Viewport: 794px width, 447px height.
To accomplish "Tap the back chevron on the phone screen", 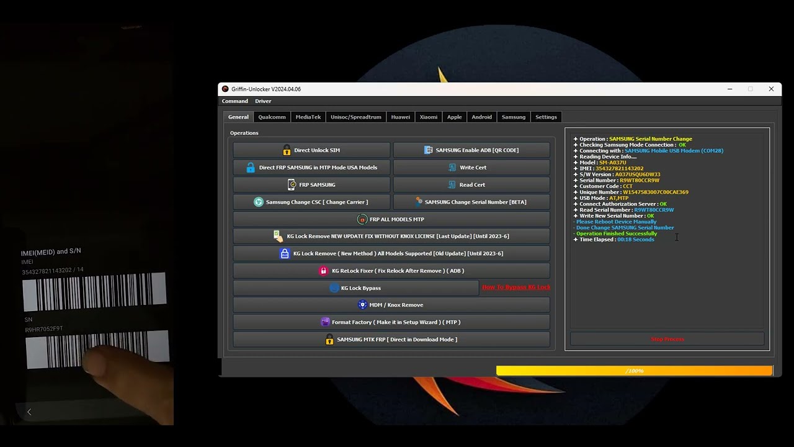I will 29,412.
